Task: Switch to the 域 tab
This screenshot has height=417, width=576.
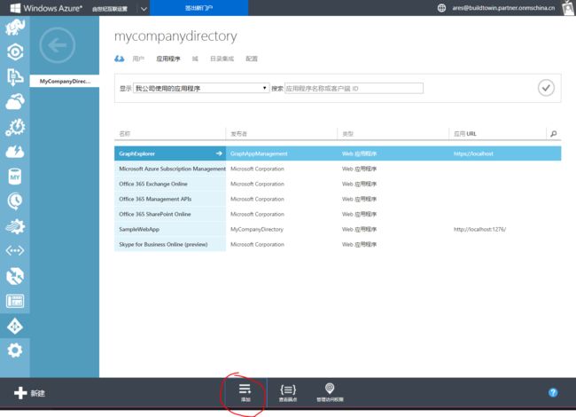Action: (x=195, y=59)
